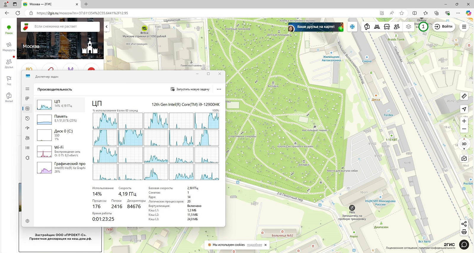Open the Users page in Task Manager
This screenshot has width=474, height=253.
pyautogui.click(x=28, y=138)
